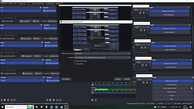This screenshot has height=109, width=194.
Task: Confirm the properties dialog with Aceptar
Action: [x=118, y=79]
